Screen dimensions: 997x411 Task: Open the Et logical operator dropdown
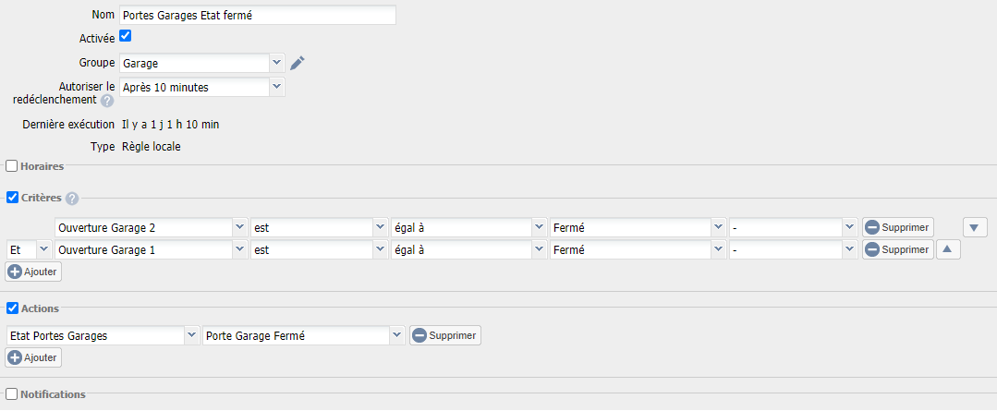click(30, 249)
